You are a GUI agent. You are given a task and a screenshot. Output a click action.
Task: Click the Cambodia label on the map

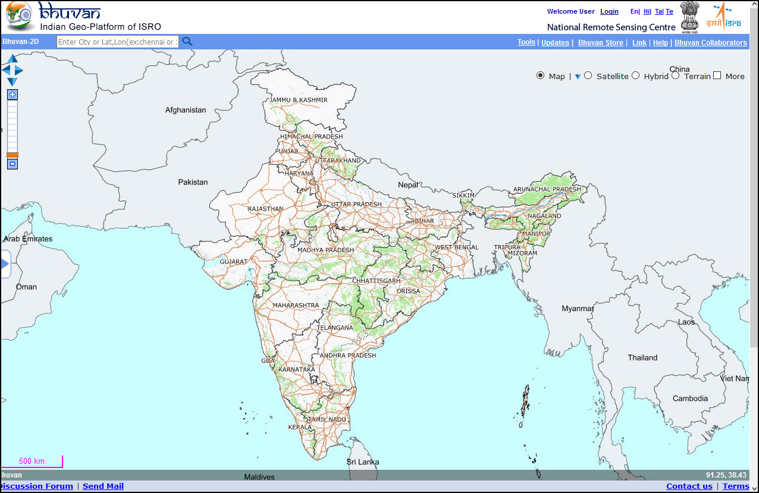point(690,398)
